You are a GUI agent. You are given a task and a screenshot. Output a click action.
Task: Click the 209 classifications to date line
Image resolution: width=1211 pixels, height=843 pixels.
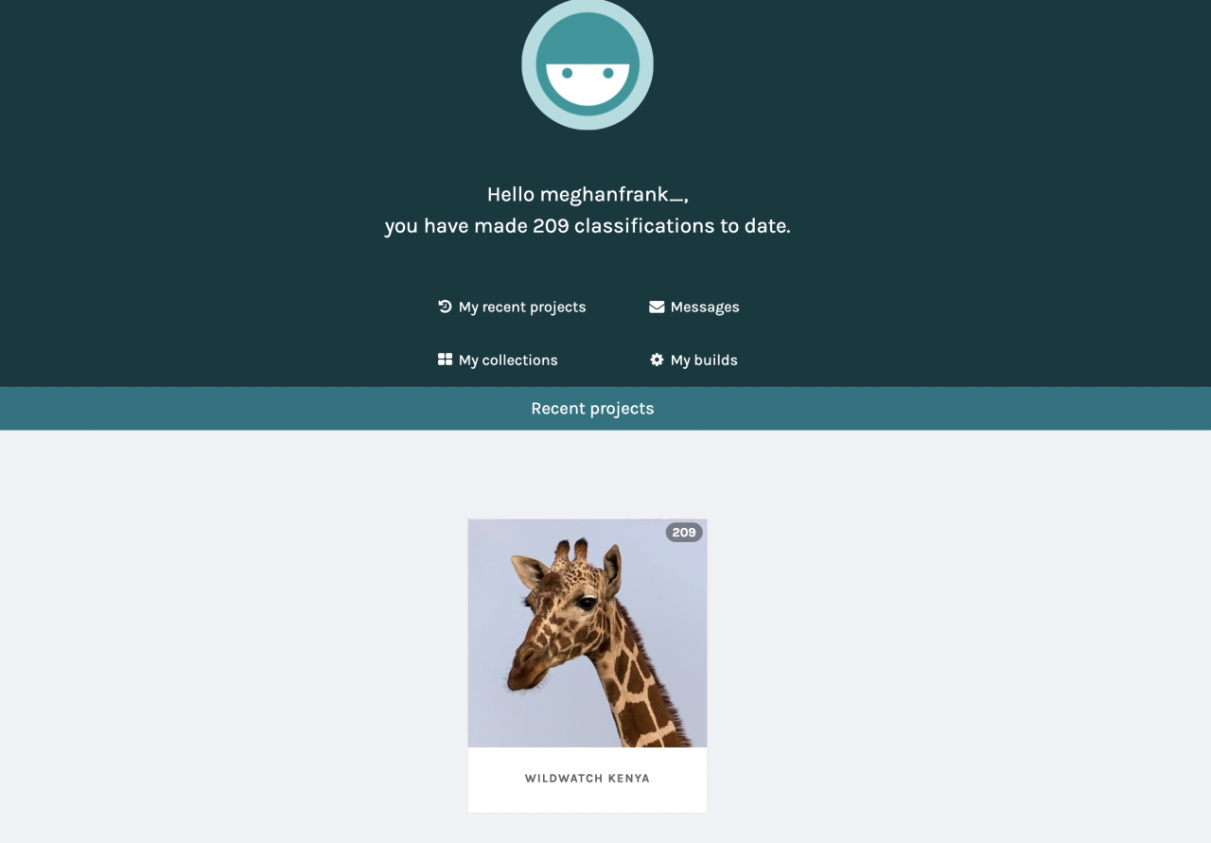tap(588, 226)
